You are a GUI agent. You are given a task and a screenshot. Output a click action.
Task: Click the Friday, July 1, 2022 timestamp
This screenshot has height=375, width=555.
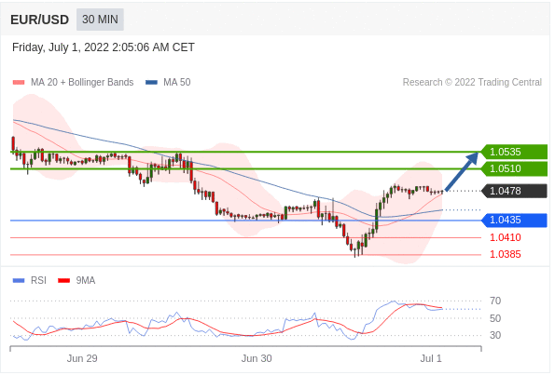(104, 47)
